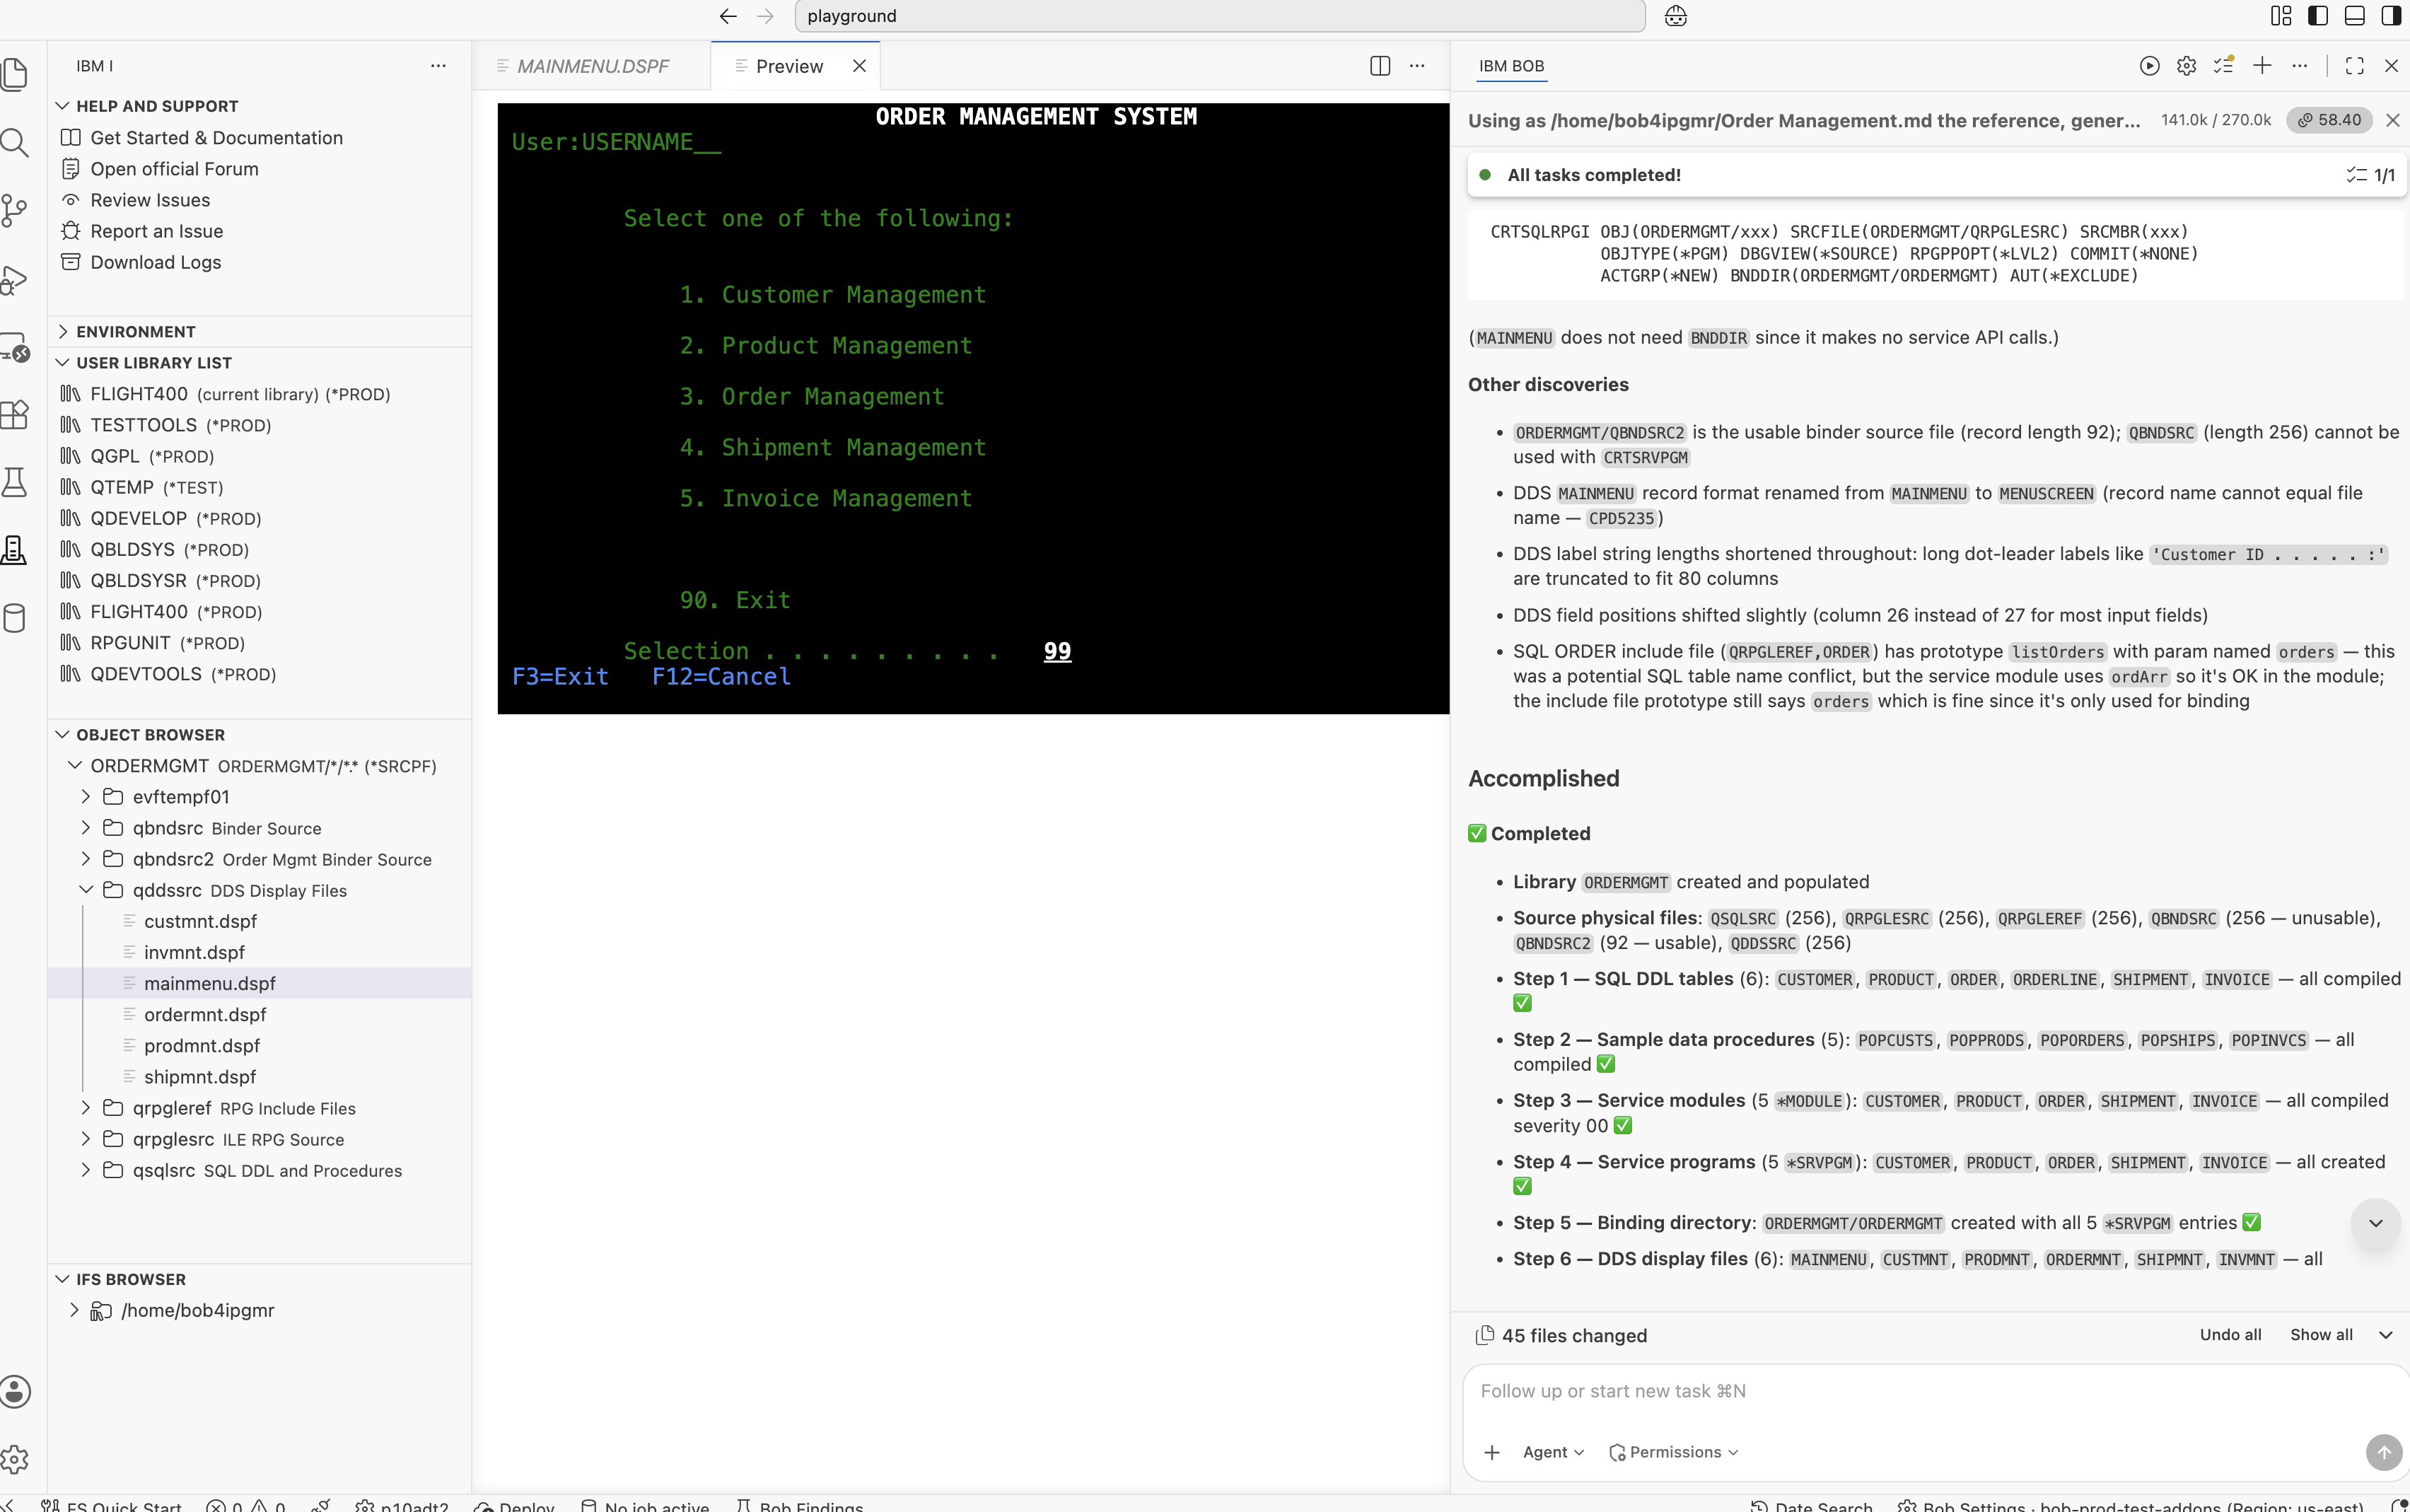Screen dimensions: 2410x1512
Task: Click the play icon in IBM BOB panel
Action: (x=2149, y=66)
